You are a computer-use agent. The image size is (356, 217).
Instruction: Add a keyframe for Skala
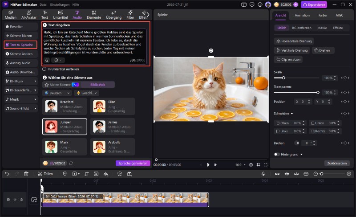345,78
